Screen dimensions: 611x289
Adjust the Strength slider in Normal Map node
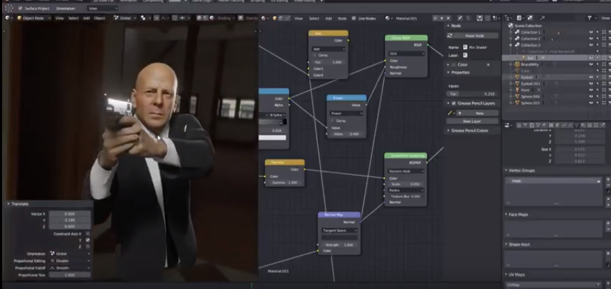tap(339, 245)
